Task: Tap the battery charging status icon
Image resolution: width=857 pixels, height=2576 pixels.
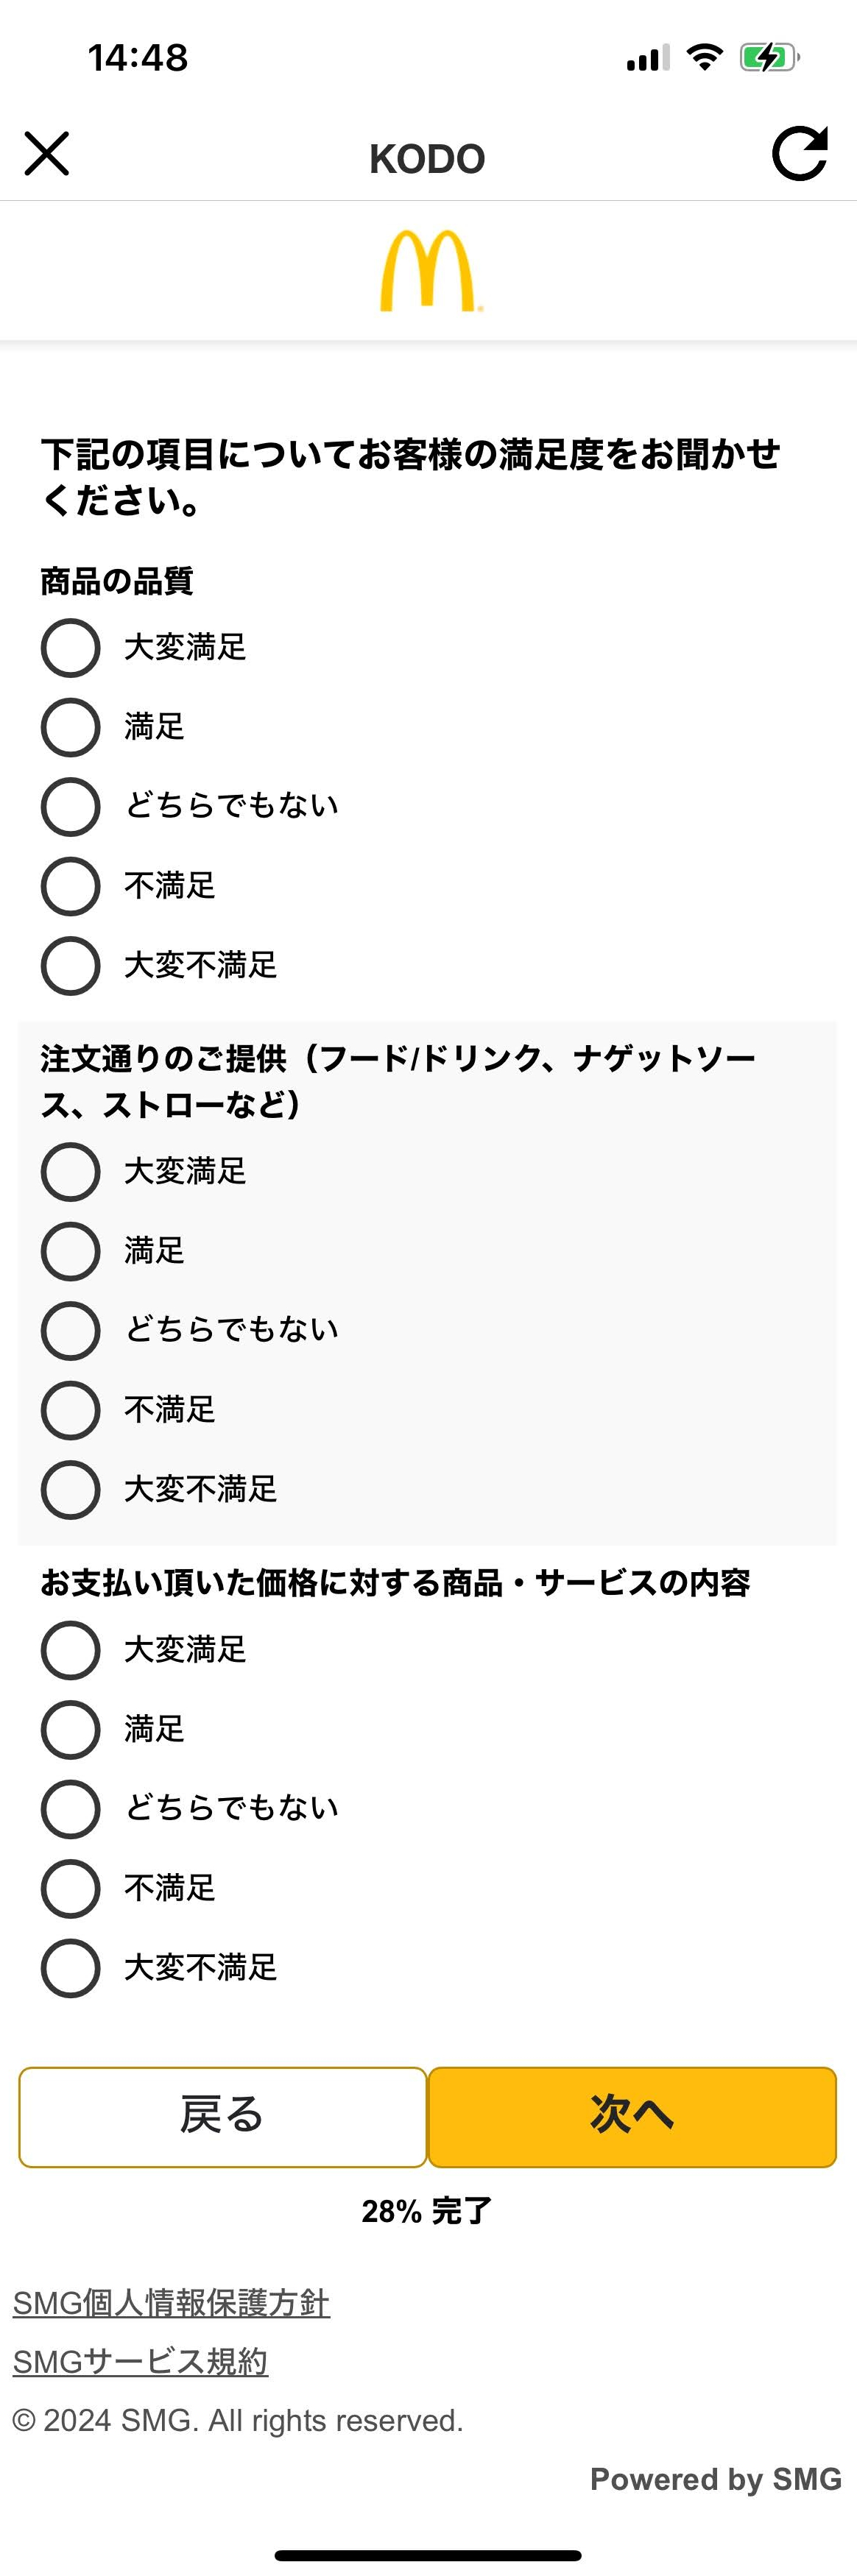Action: (x=768, y=58)
